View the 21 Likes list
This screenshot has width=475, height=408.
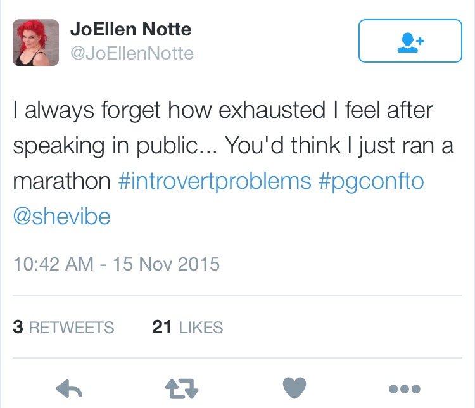pos(187,328)
